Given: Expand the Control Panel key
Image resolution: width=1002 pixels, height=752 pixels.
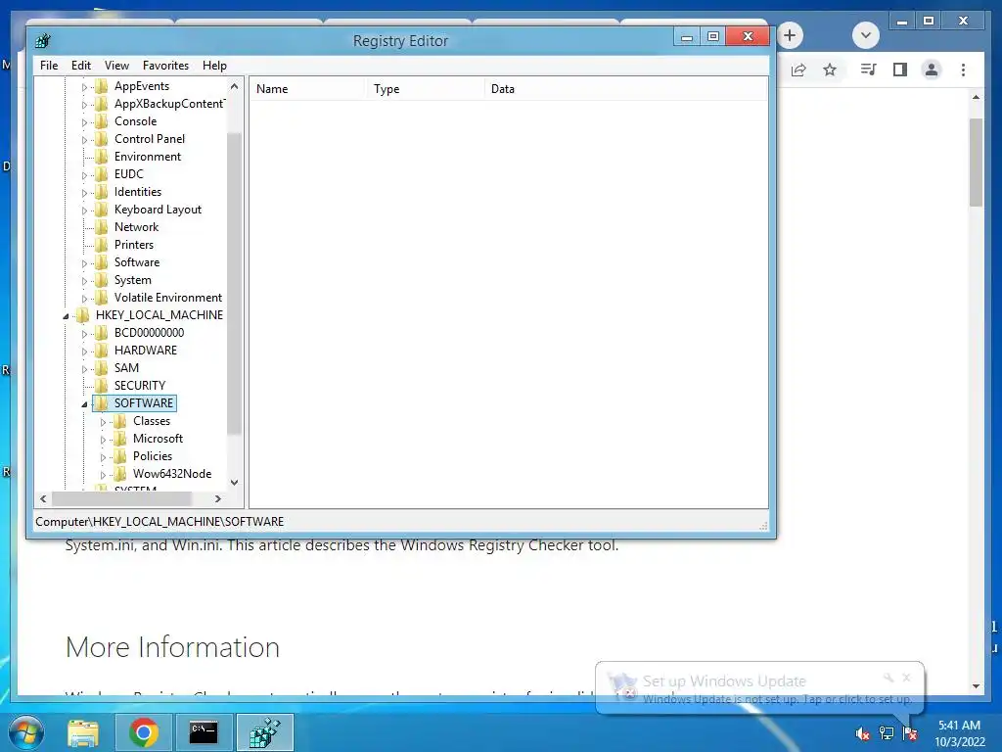Looking at the screenshot, I should point(84,140).
